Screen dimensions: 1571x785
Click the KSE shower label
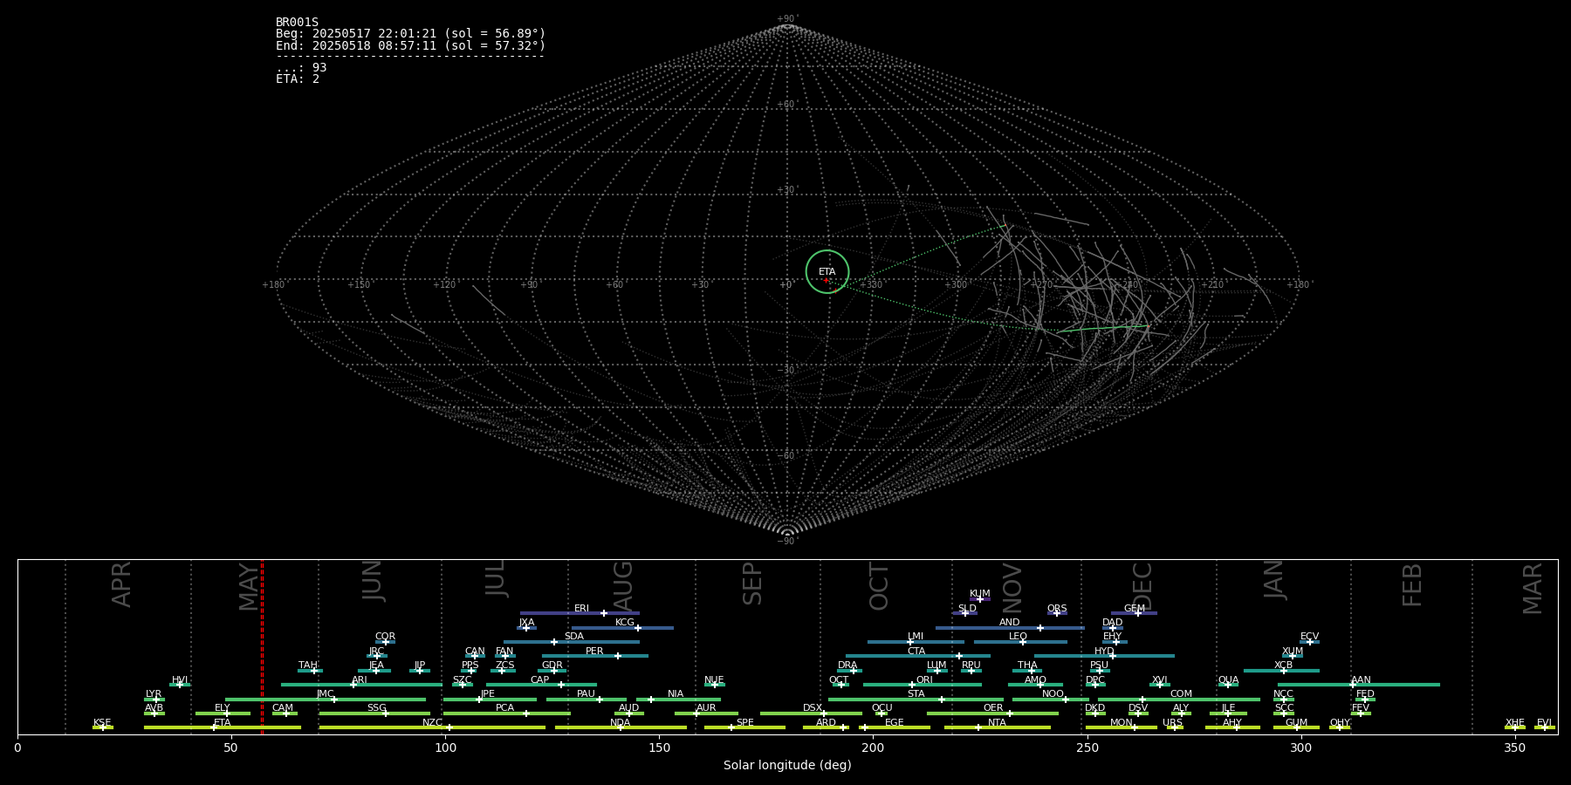point(102,723)
